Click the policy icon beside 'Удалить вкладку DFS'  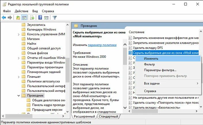[130, 48]
